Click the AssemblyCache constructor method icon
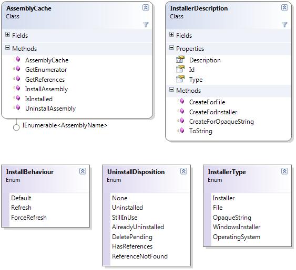The image size is (296, 270). 17,59
